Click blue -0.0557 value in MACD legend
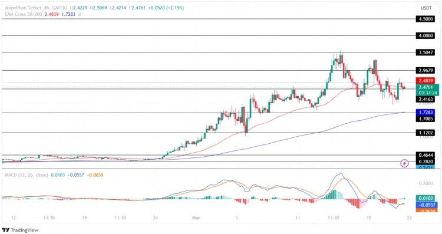This screenshot has width=442, height=234. pyautogui.click(x=75, y=175)
